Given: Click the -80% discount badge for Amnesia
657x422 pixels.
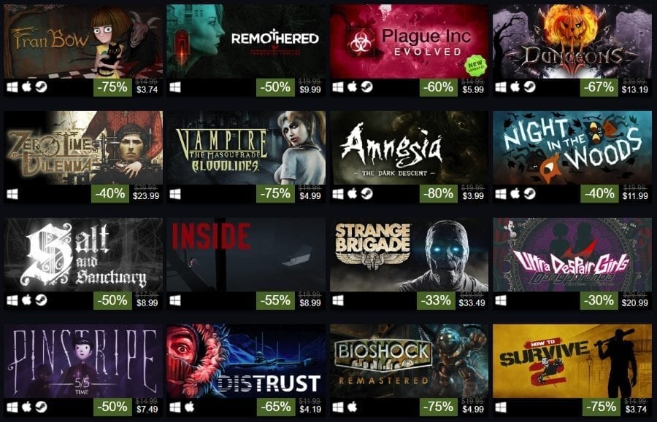Looking at the screenshot, I should [x=438, y=194].
